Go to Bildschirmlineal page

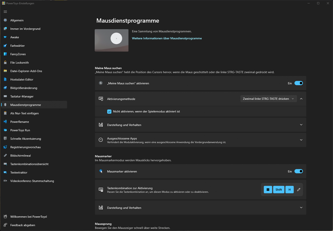(34, 156)
